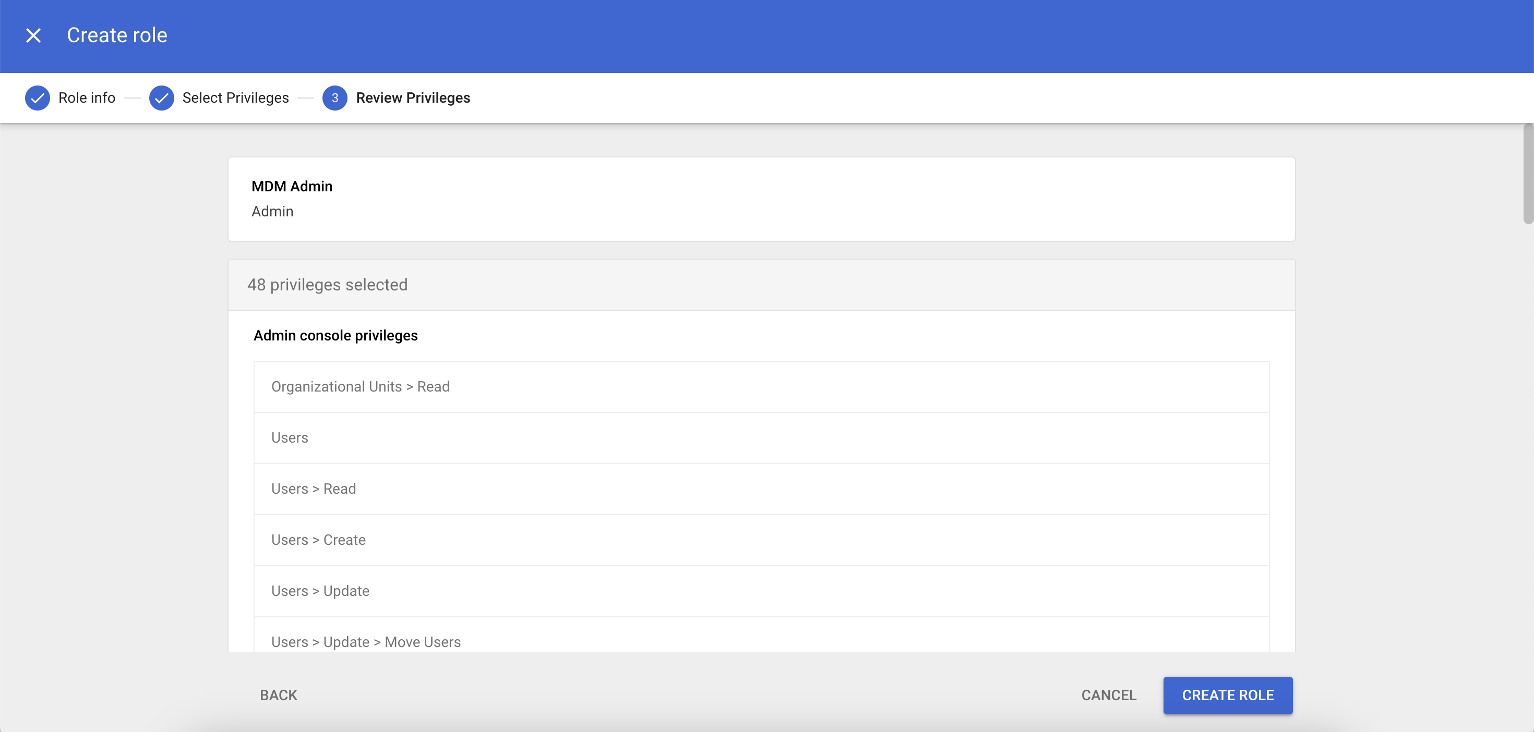Go back with the BACK button

tap(278, 695)
